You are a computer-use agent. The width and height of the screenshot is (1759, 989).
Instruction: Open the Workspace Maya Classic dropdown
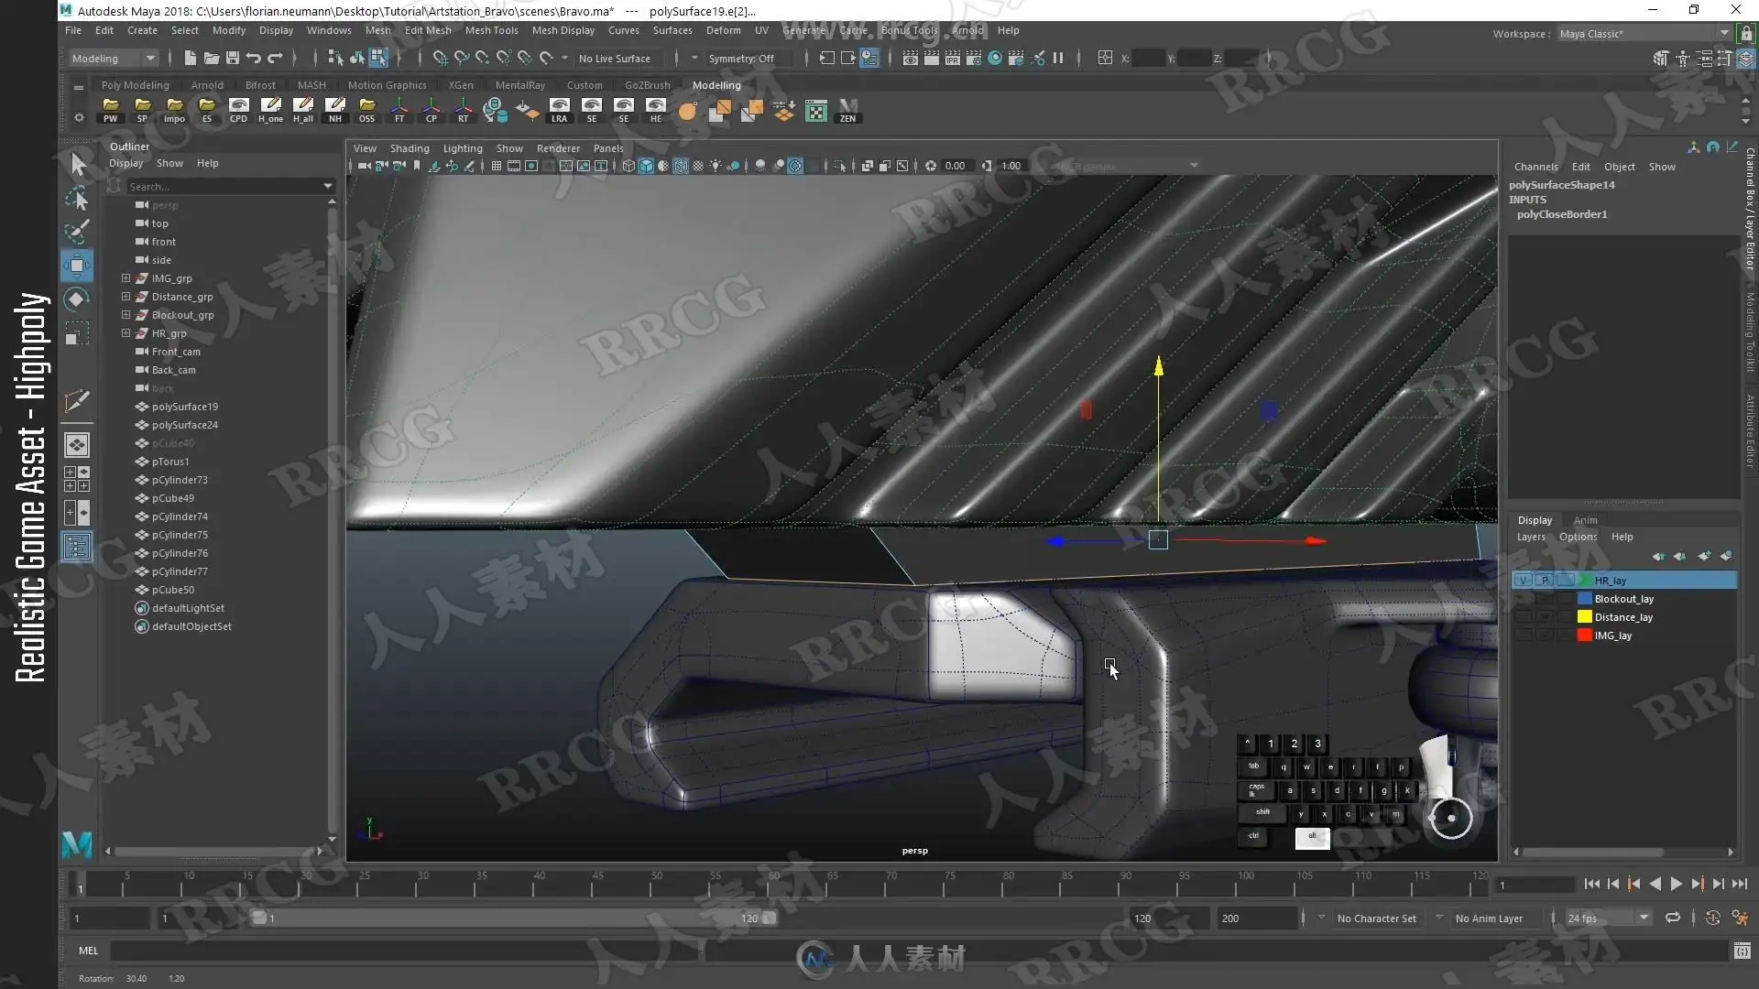1644,34
